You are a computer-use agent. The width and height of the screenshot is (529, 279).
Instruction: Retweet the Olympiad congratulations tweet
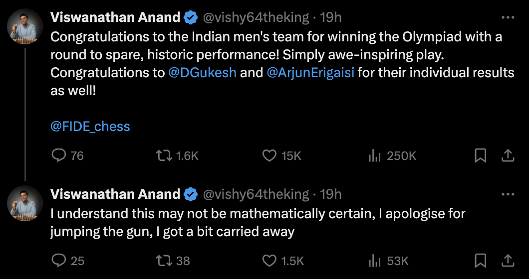point(163,156)
